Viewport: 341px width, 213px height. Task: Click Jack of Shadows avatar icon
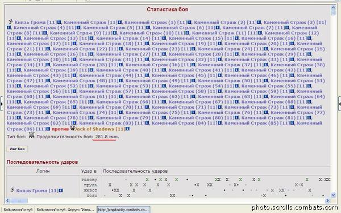tap(73, 128)
